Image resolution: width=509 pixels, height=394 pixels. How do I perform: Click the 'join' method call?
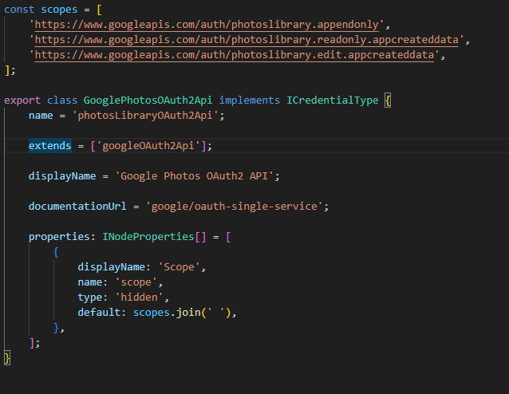click(x=188, y=313)
